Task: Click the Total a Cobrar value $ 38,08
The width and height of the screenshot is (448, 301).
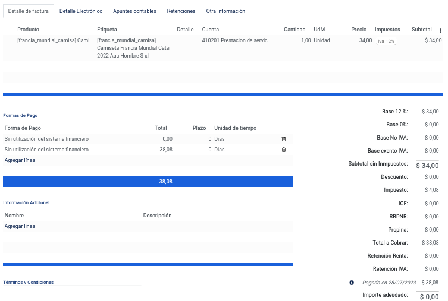Action: [430, 243]
